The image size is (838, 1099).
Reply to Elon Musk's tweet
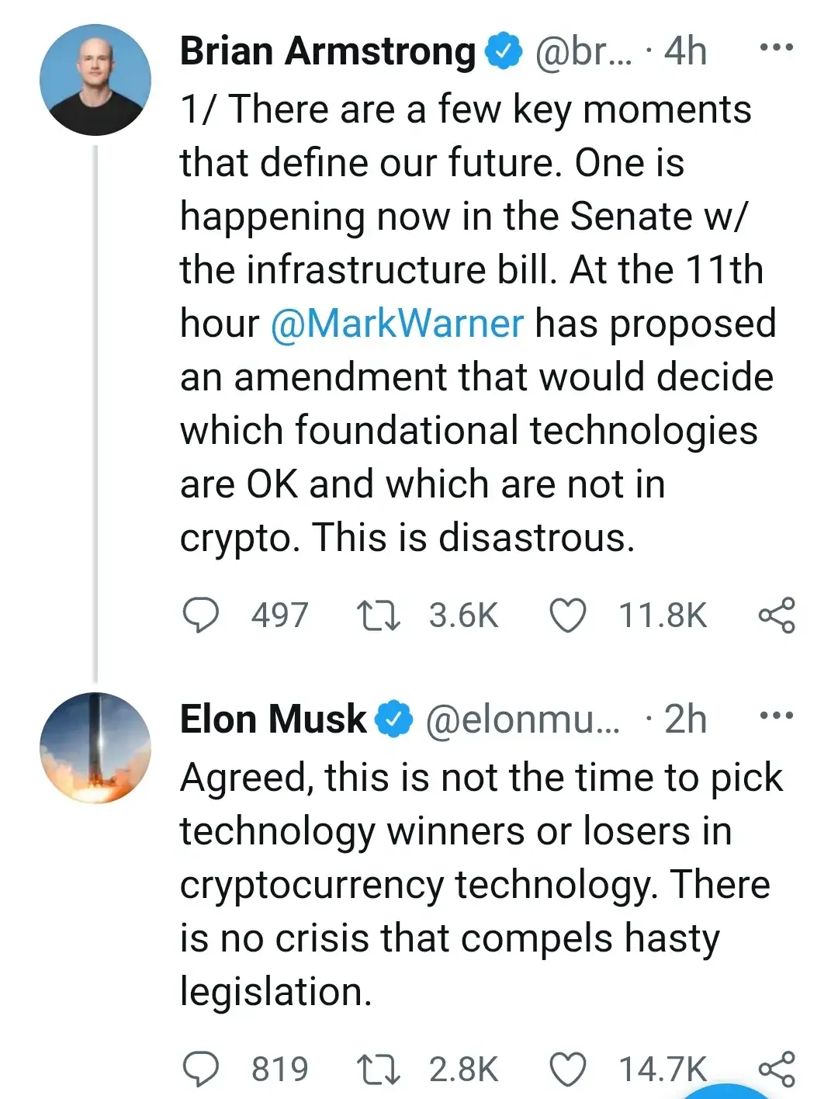pos(200,1070)
